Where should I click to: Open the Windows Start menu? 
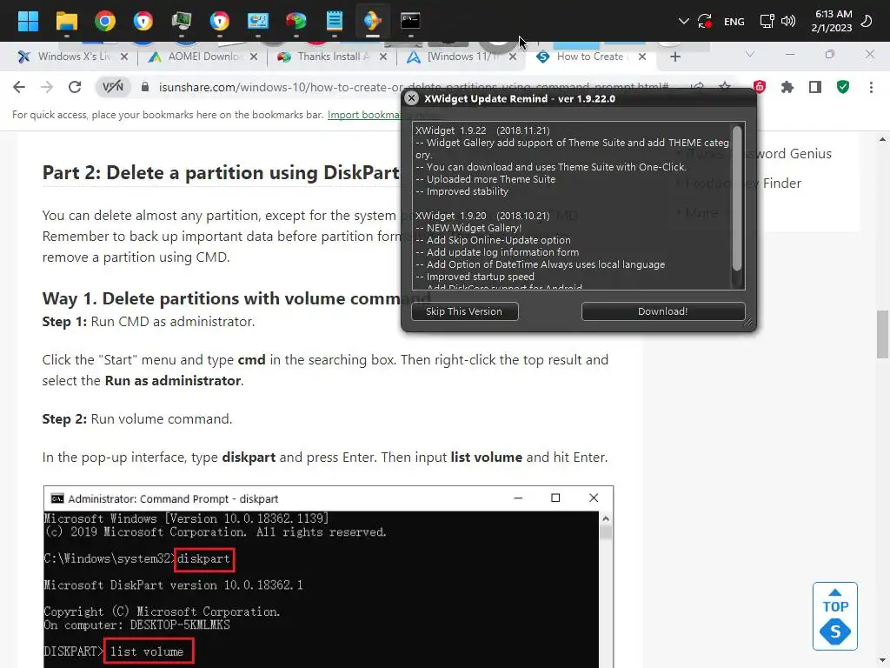pyautogui.click(x=28, y=21)
